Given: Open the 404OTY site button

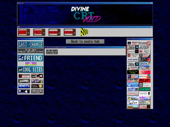Looking at the screenshot, I should [x=24, y=86].
